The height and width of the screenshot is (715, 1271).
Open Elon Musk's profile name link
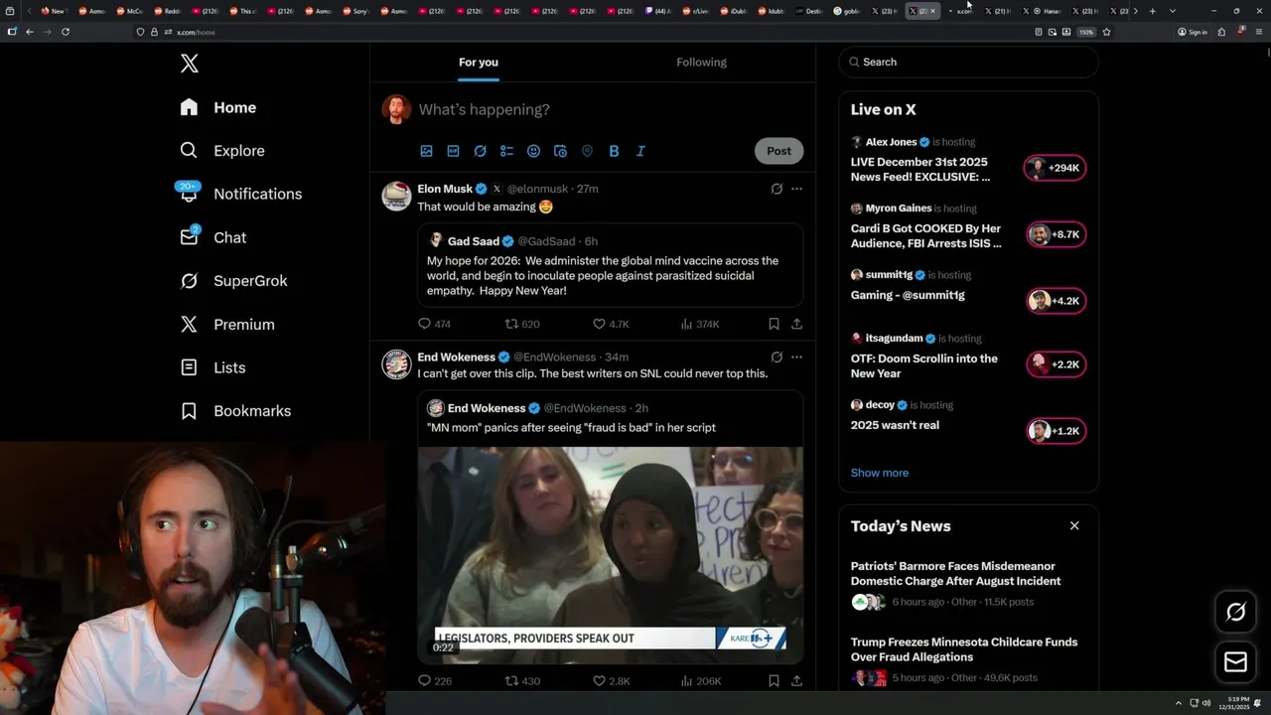(x=445, y=189)
